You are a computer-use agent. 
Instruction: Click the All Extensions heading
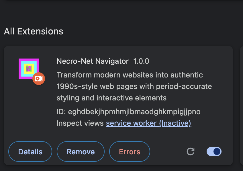pos(34,31)
